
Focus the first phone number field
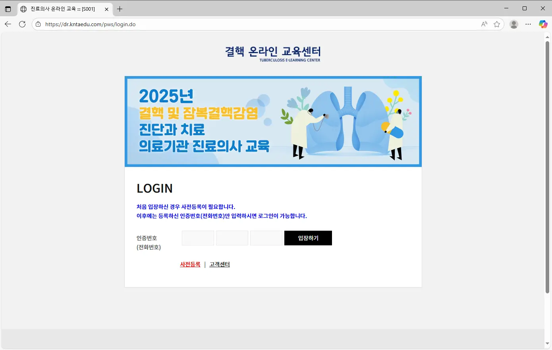[198, 238]
